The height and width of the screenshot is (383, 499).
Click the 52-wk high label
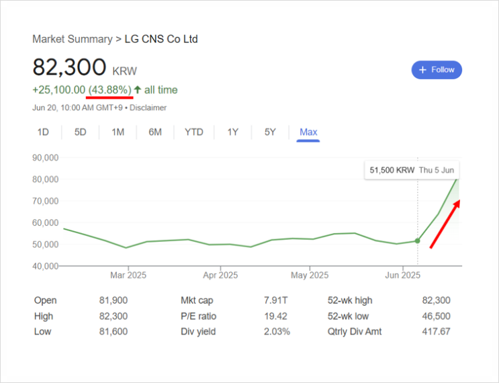pos(350,300)
